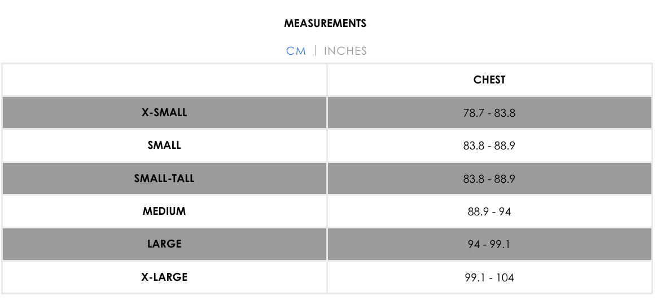Screen dimensions: 657x300
Task: Select the 94 - 99.1 chest value
Action: [489, 244]
